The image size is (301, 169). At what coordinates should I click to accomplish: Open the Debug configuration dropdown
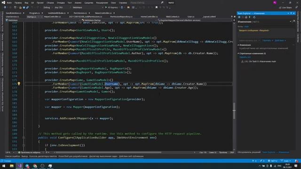coord(48,8)
